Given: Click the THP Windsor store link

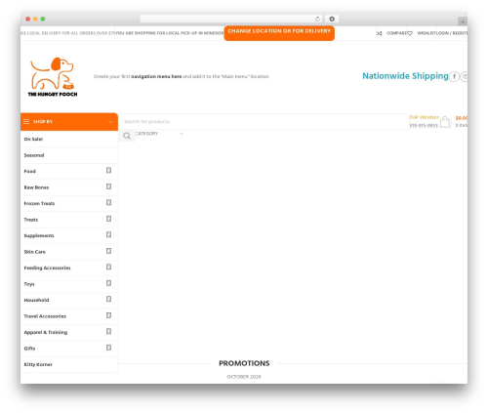Looking at the screenshot, I should 424,117.
